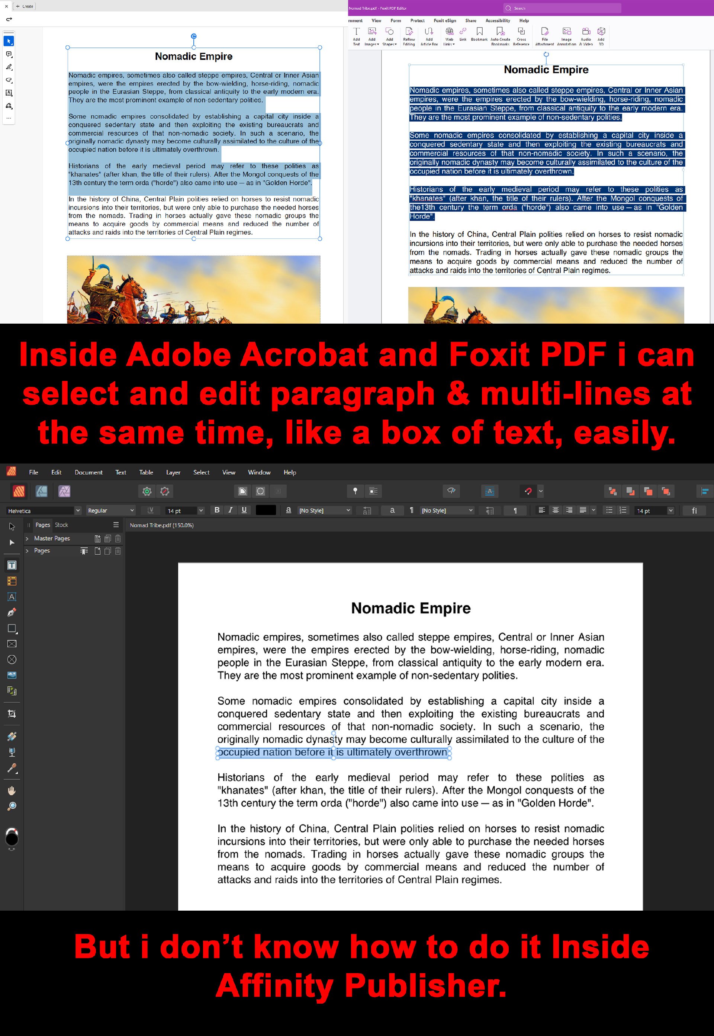Click Reflow Editing in Foxit ribbon

pos(409,36)
